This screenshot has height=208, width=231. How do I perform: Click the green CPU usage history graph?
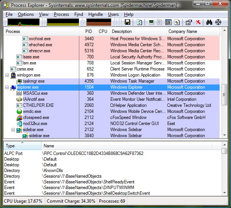[x=24, y=22]
